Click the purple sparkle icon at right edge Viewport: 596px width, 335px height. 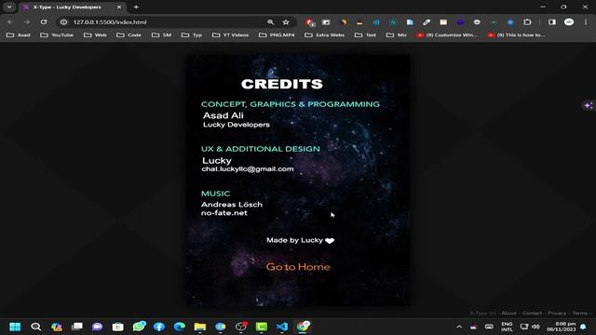click(x=589, y=105)
